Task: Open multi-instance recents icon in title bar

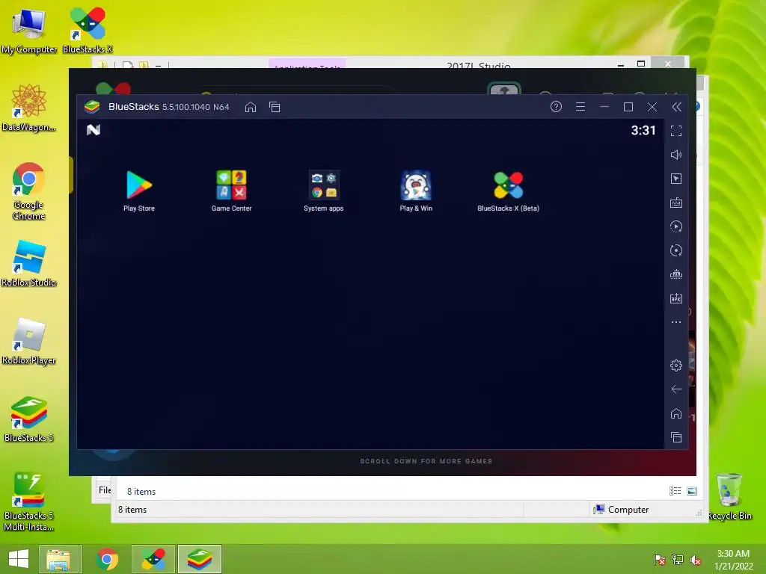Action: tap(275, 107)
